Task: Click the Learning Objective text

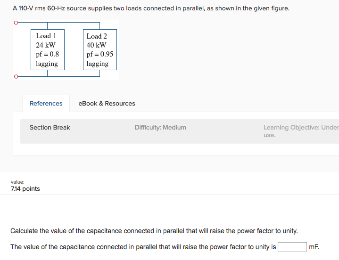Action: coord(301,128)
